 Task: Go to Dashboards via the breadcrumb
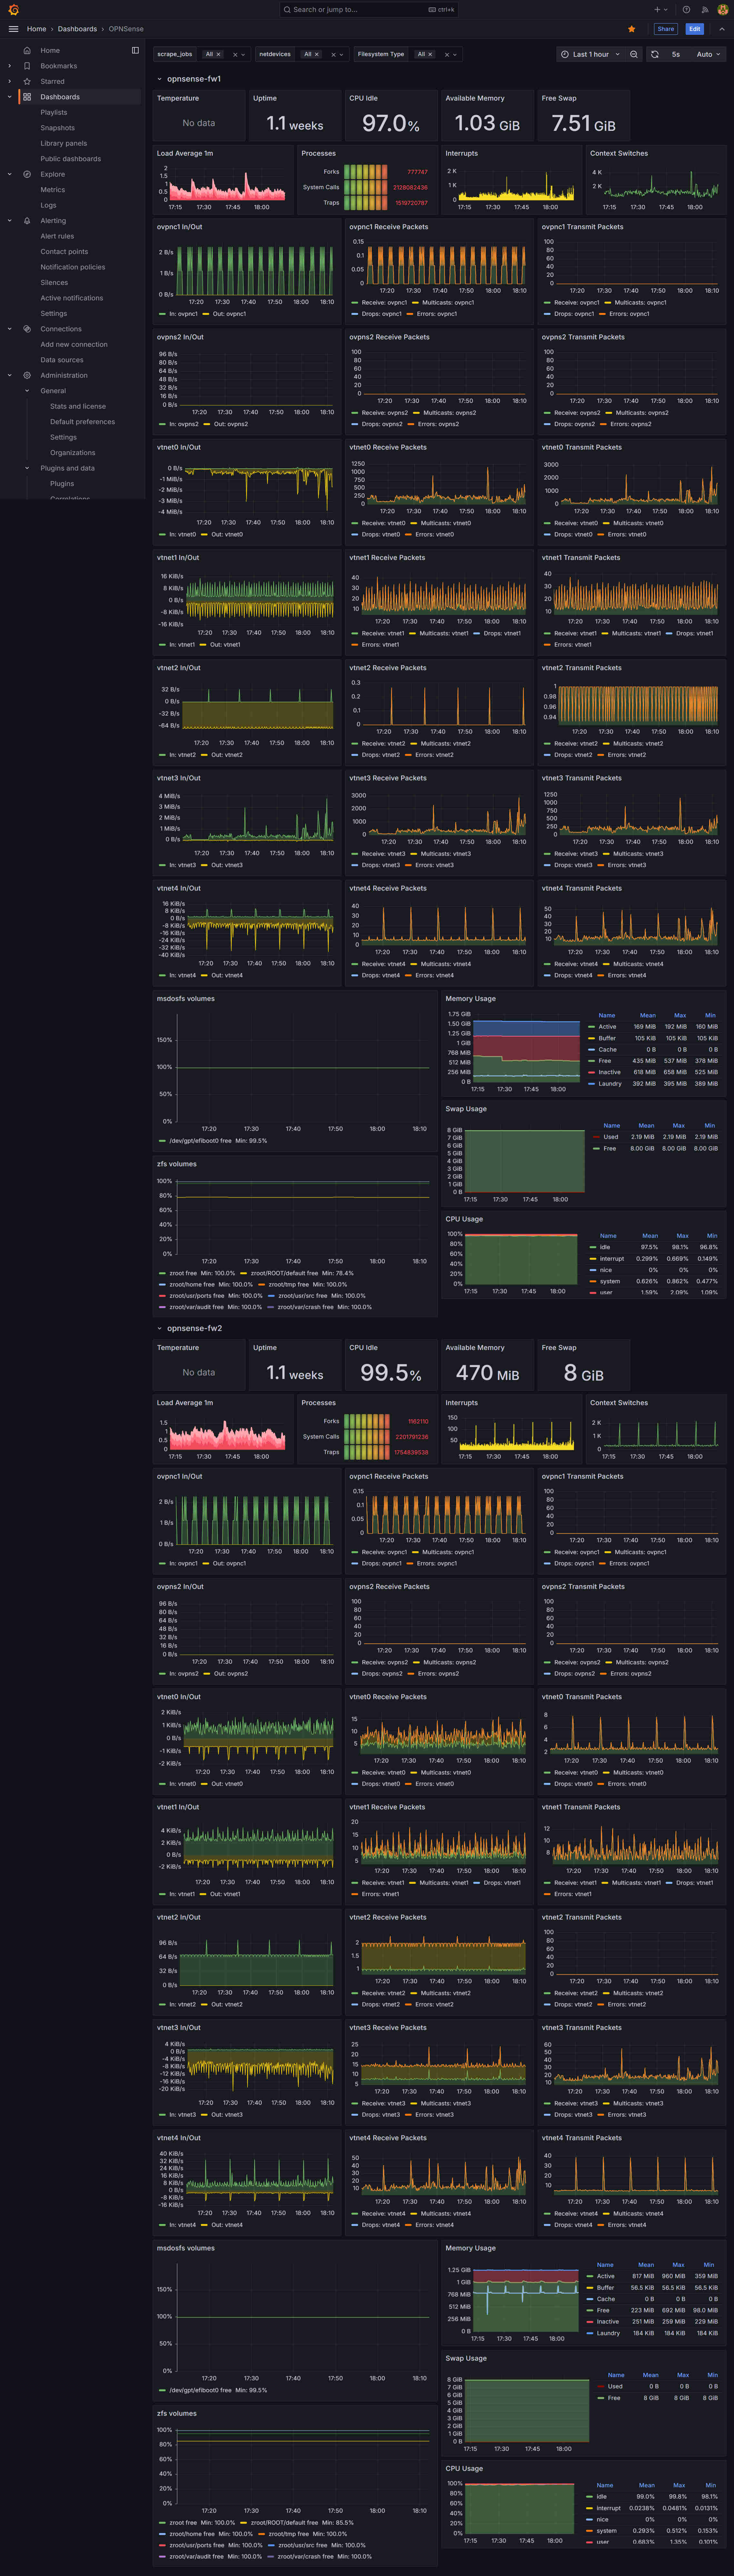click(x=77, y=29)
